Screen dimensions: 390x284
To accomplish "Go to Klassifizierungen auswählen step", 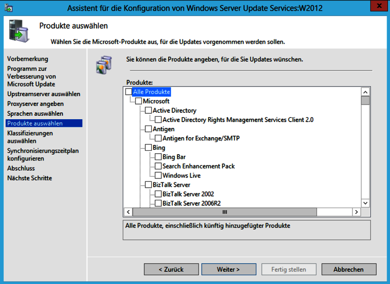I will click(30, 137).
